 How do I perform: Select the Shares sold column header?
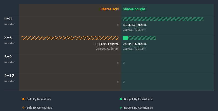click(109, 9)
